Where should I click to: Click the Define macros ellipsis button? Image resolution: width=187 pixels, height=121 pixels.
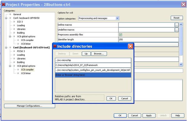click(177, 25)
